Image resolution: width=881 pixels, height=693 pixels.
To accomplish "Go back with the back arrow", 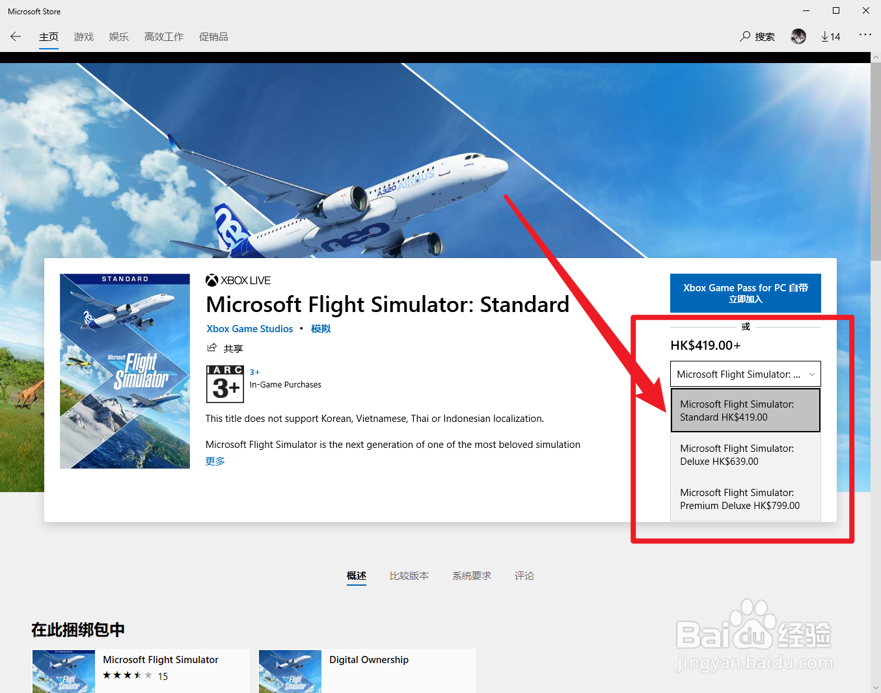I will (x=16, y=36).
